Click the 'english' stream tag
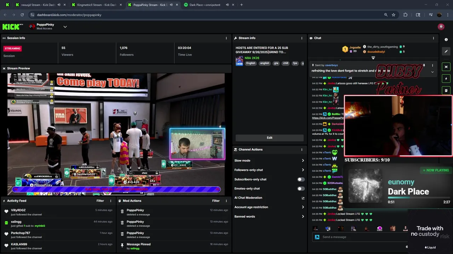The image size is (453, 254). (x=265, y=63)
